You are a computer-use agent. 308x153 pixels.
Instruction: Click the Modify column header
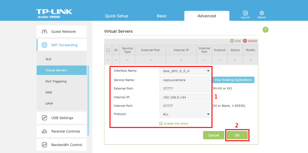tap(251, 50)
